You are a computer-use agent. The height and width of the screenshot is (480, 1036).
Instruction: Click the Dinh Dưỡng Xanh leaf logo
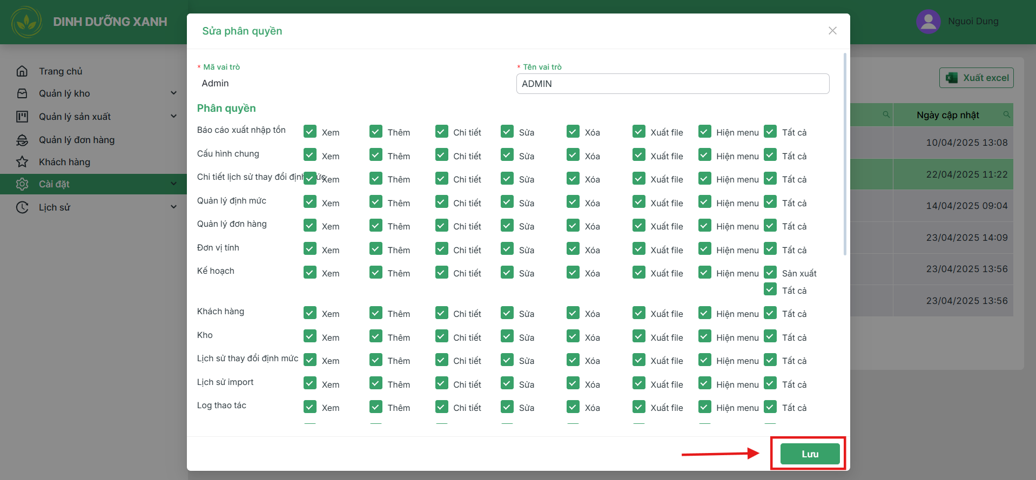pos(26,22)
